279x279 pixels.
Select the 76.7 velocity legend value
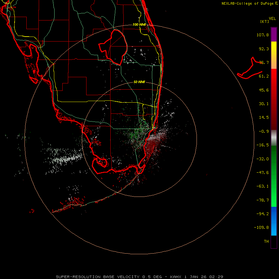click(x=264, y=62)
